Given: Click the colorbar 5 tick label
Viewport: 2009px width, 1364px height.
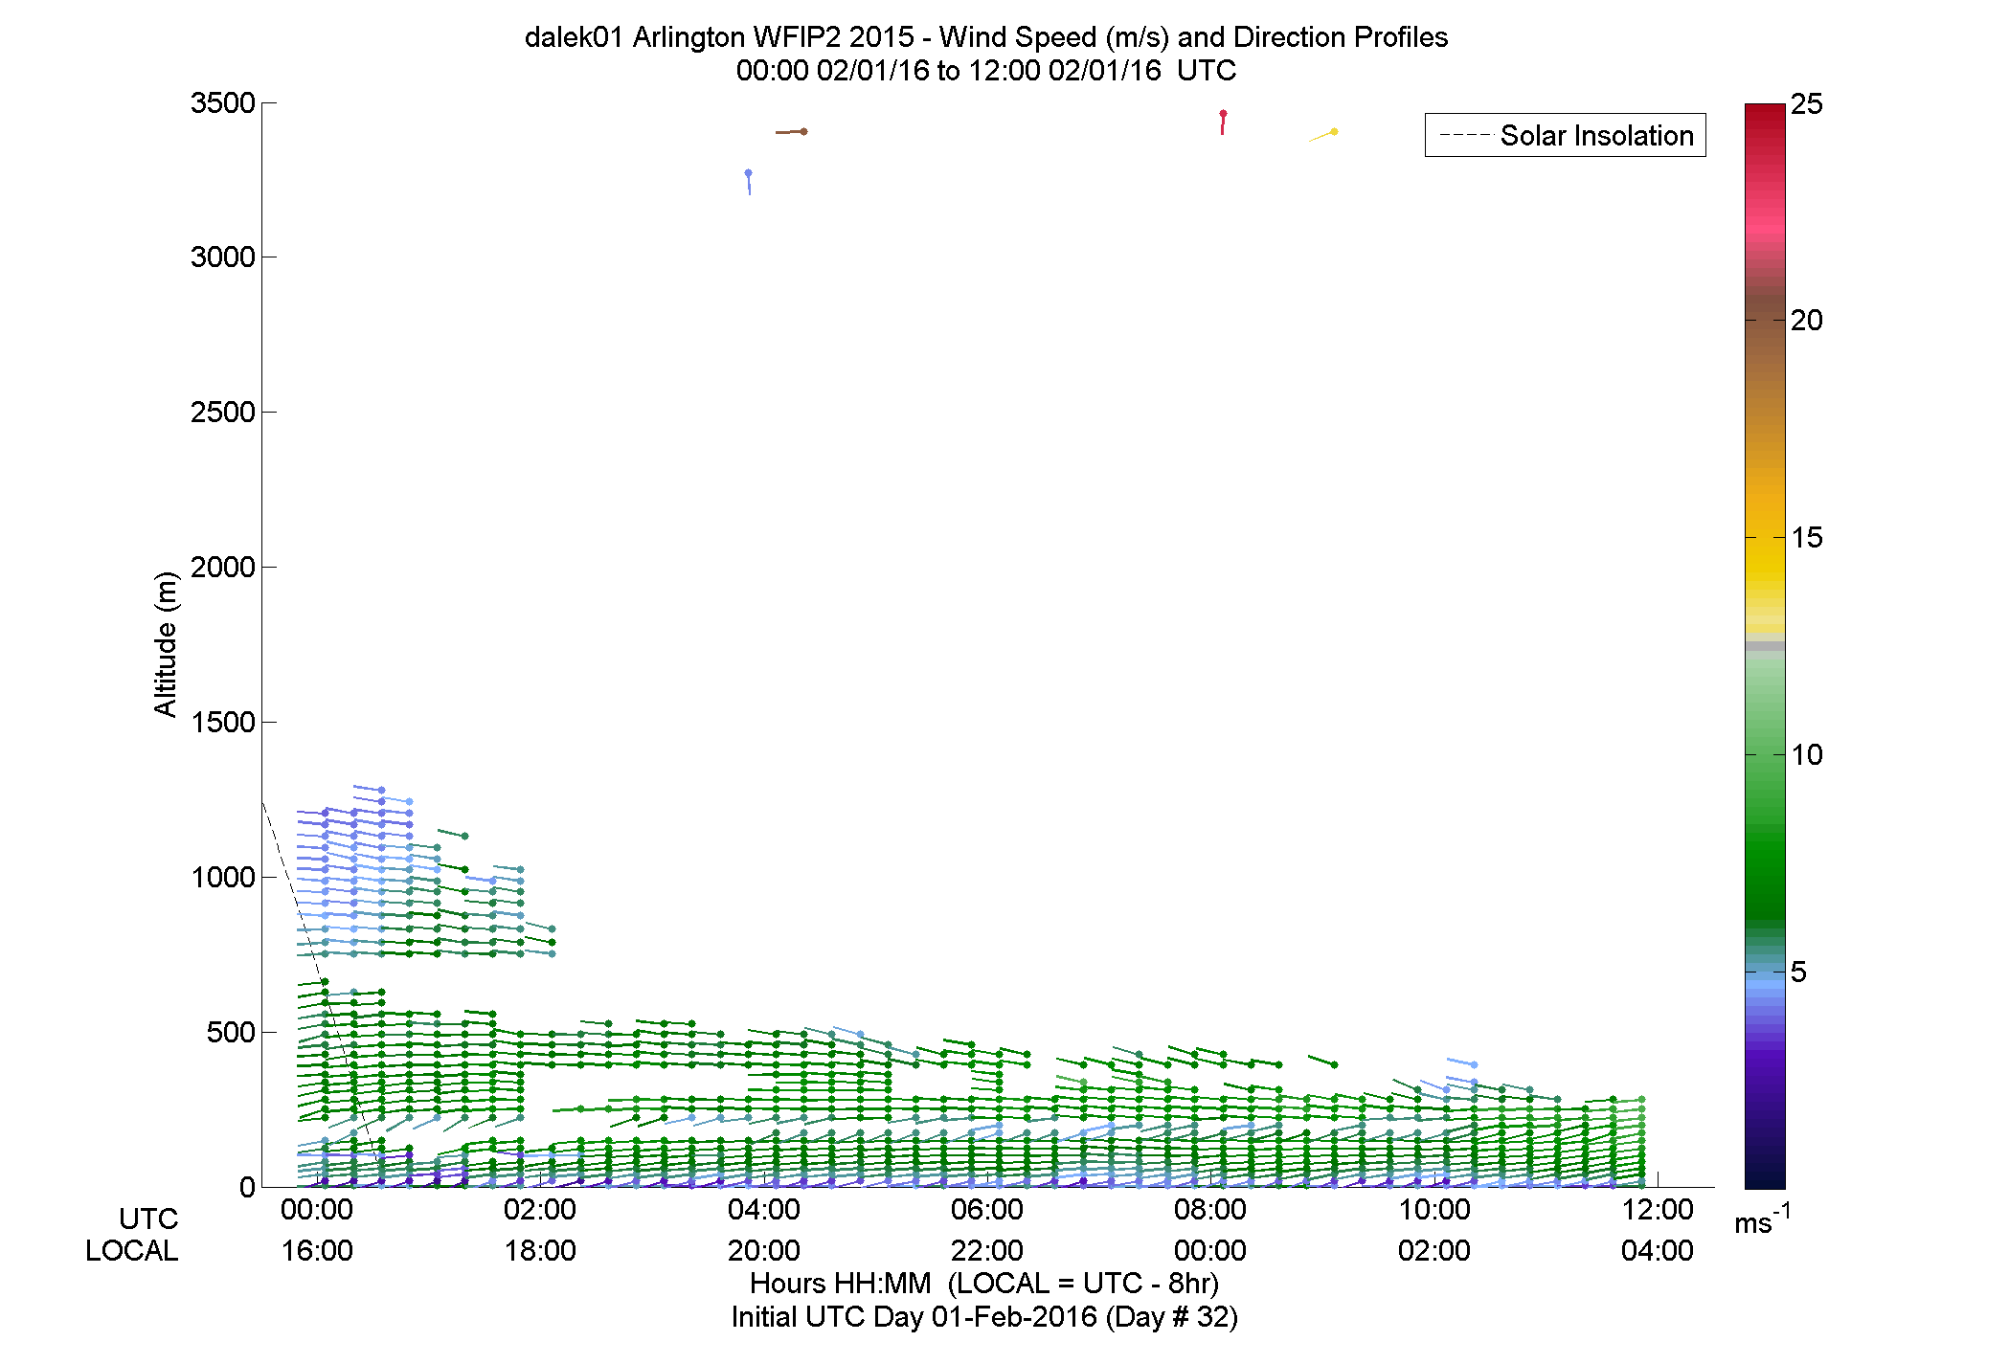Looking at the screenshot, I should [x=1799, y=973].
